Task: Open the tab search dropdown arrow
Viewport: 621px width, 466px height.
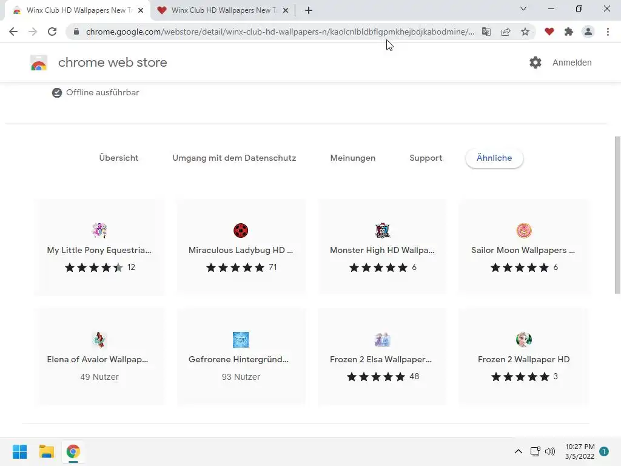Action: pyautogui.click(x=523, y=8)
